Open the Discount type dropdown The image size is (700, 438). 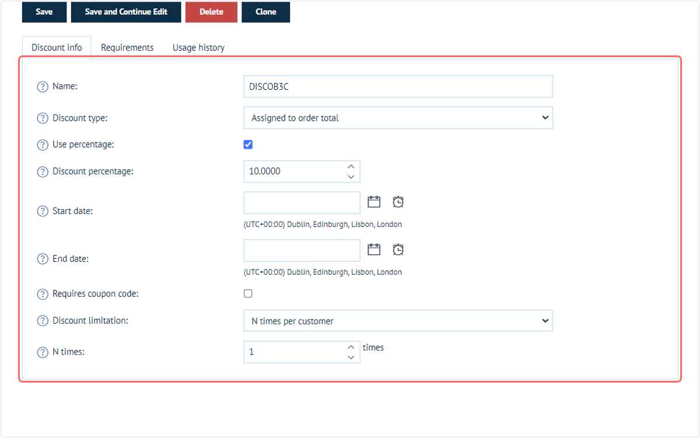[398, 118]
